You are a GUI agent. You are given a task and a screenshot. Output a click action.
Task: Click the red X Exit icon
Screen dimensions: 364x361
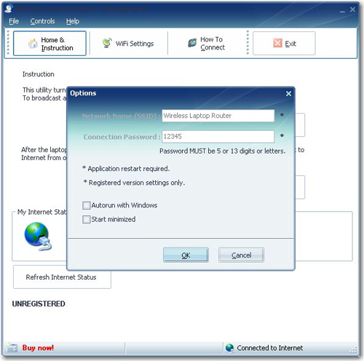(277, 43)
